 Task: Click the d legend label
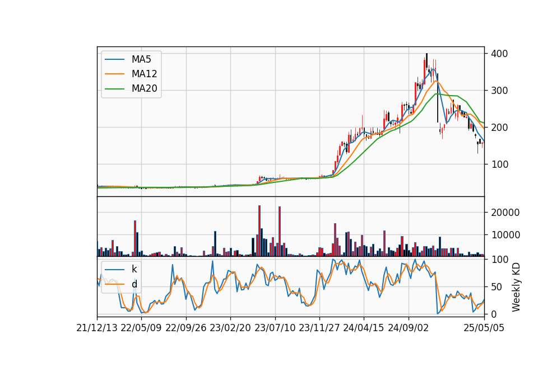click(x=134, y=284)
